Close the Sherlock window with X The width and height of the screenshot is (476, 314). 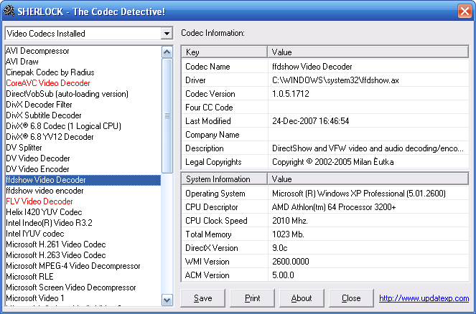tap(465, 11)
